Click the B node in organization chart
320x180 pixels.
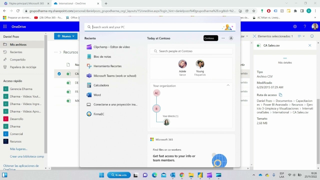point(156,109)
